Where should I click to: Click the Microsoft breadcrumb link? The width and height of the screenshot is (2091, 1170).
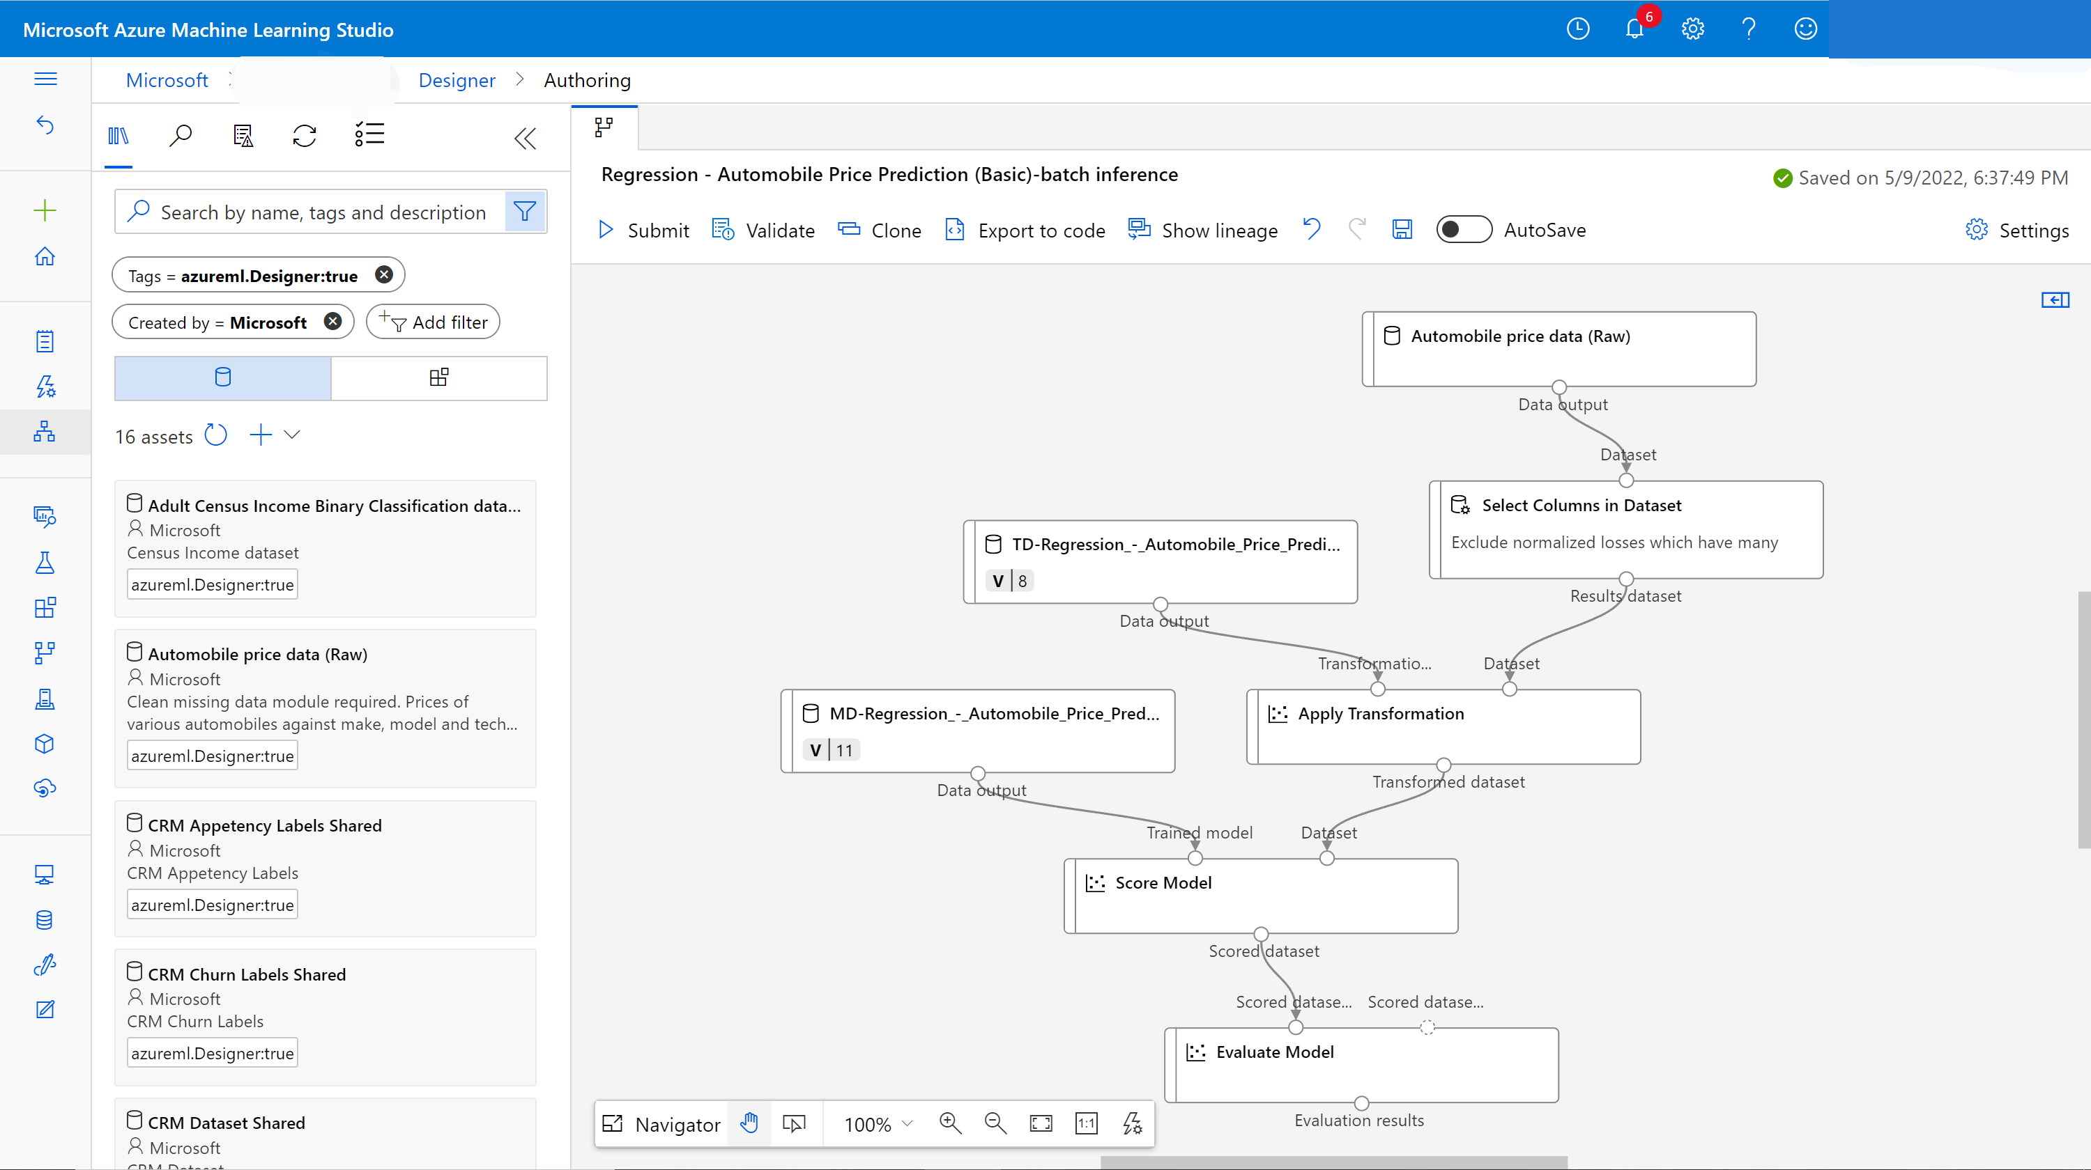point(167,80)
